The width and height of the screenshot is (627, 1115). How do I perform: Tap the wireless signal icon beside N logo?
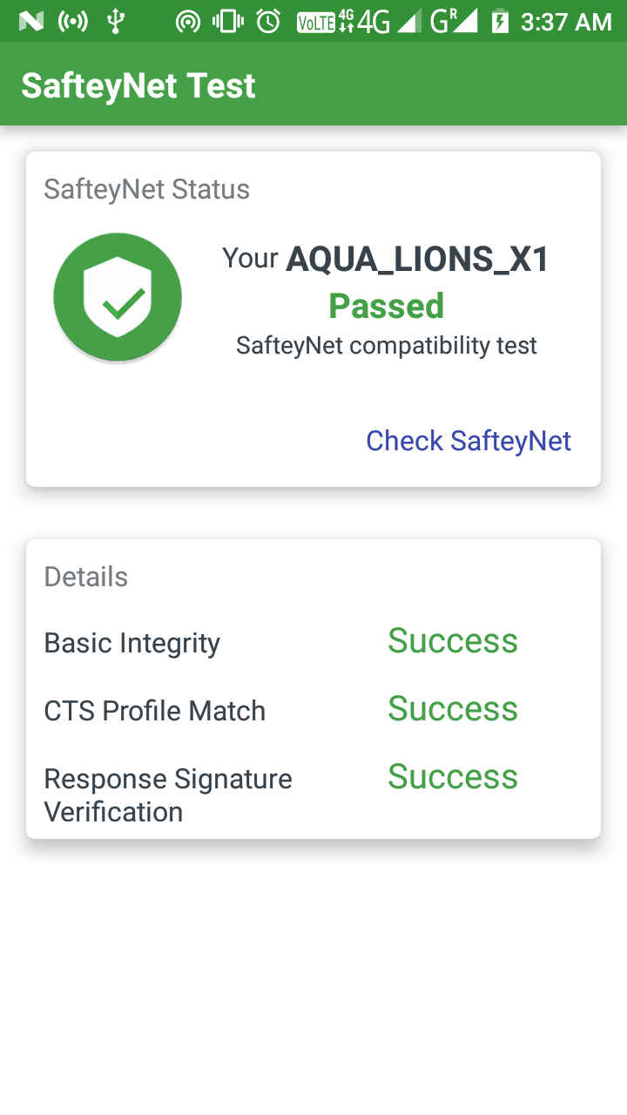[73, 21]
